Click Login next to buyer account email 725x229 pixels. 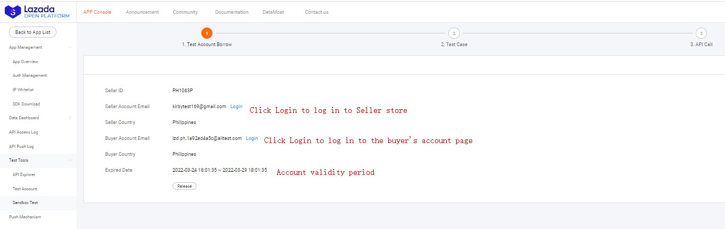[252, 138]
